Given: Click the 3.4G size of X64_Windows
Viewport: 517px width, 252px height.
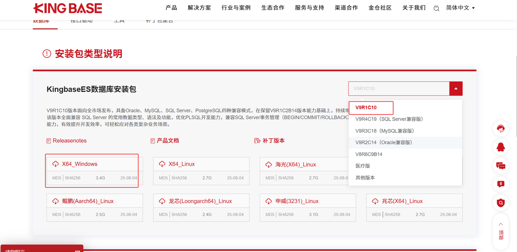Looking at the screenshot, I should point(100,178).
